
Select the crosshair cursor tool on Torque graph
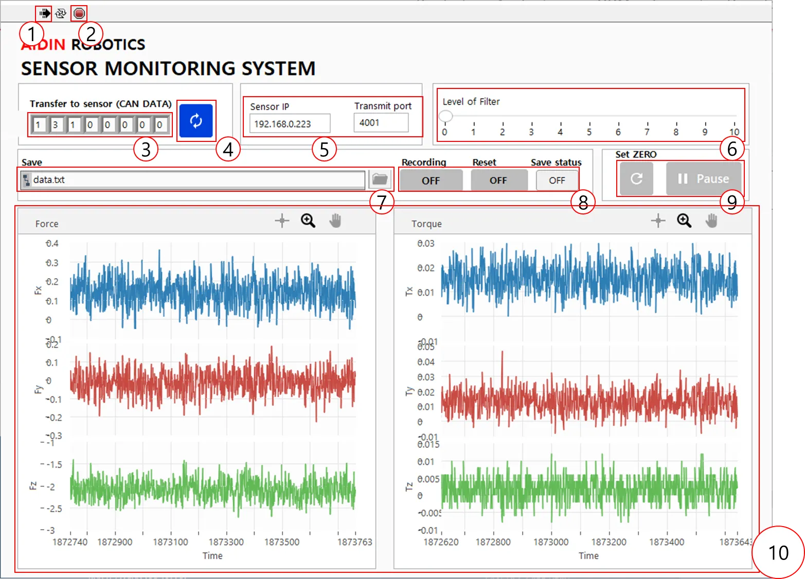click(658, 221)
